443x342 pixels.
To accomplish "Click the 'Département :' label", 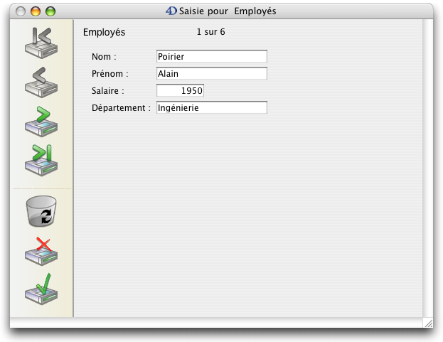I will [x=121, y=108].
